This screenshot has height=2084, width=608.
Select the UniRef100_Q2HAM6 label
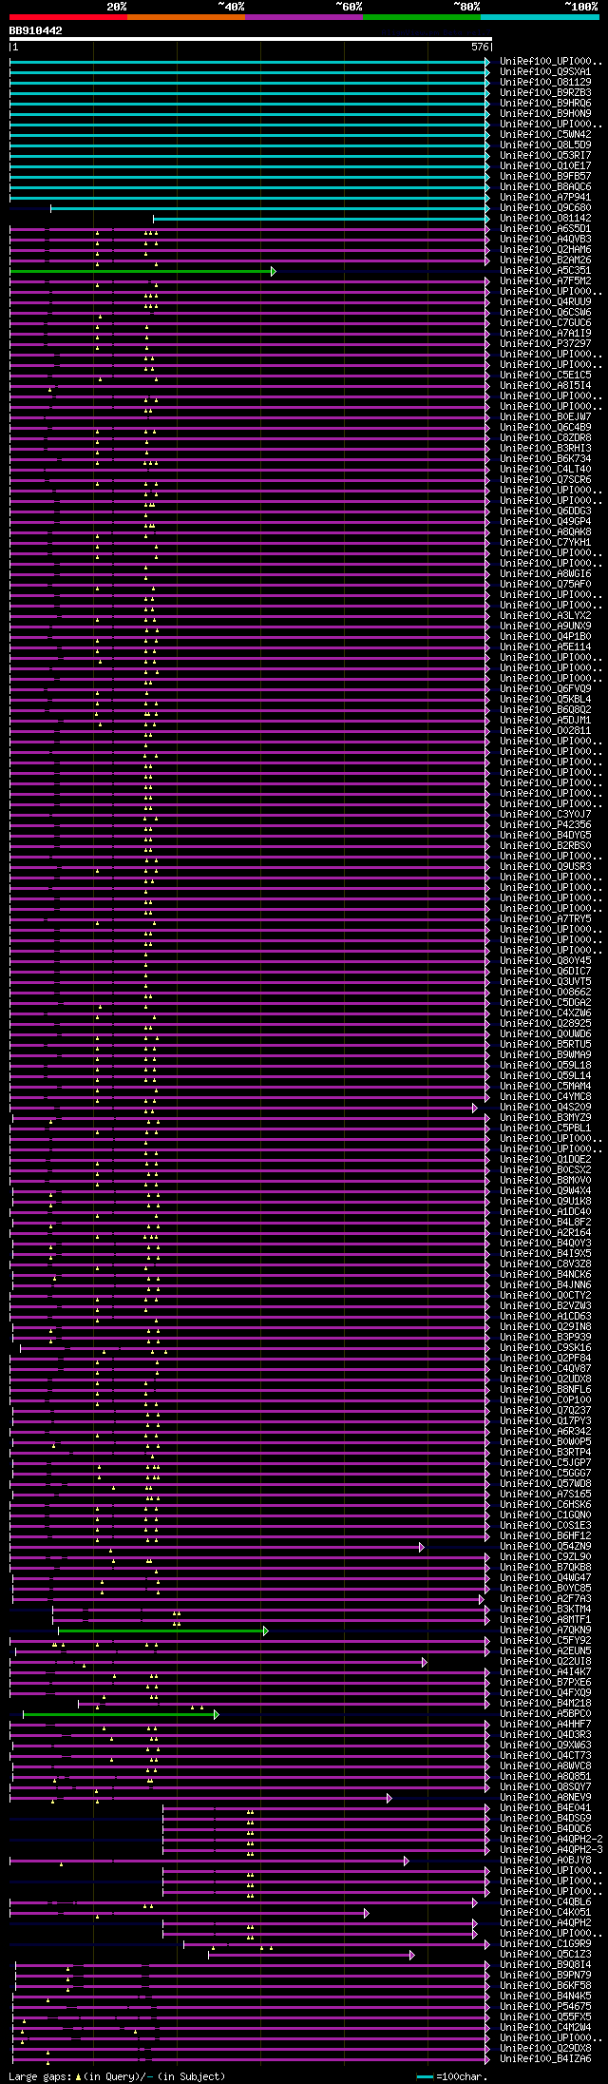[x=545, y=249]
